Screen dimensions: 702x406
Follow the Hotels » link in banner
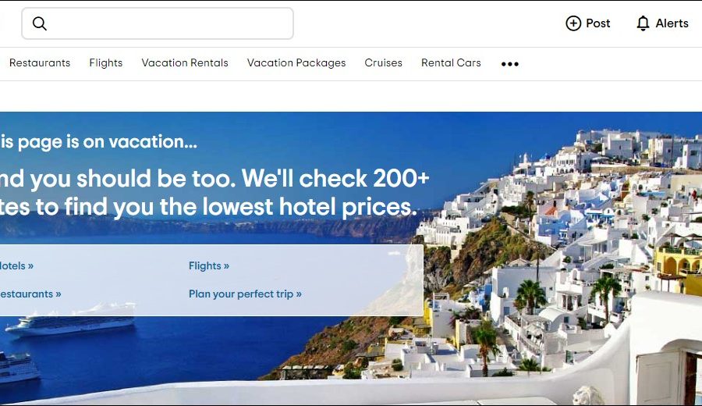[16, 265]
